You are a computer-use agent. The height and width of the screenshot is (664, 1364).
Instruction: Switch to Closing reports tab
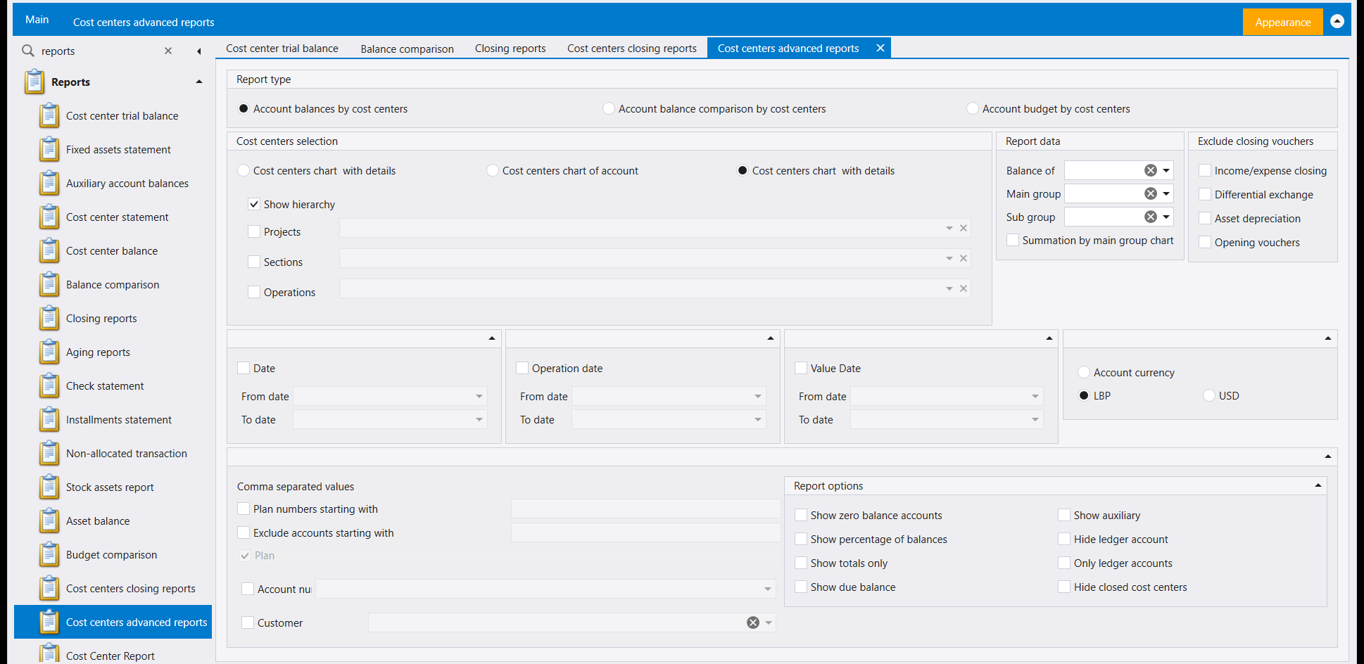(510, 48)
